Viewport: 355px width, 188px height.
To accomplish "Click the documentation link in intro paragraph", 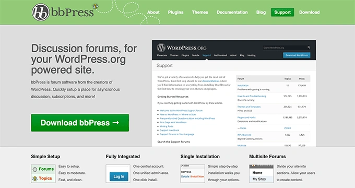I will click(x=210, y=81).
